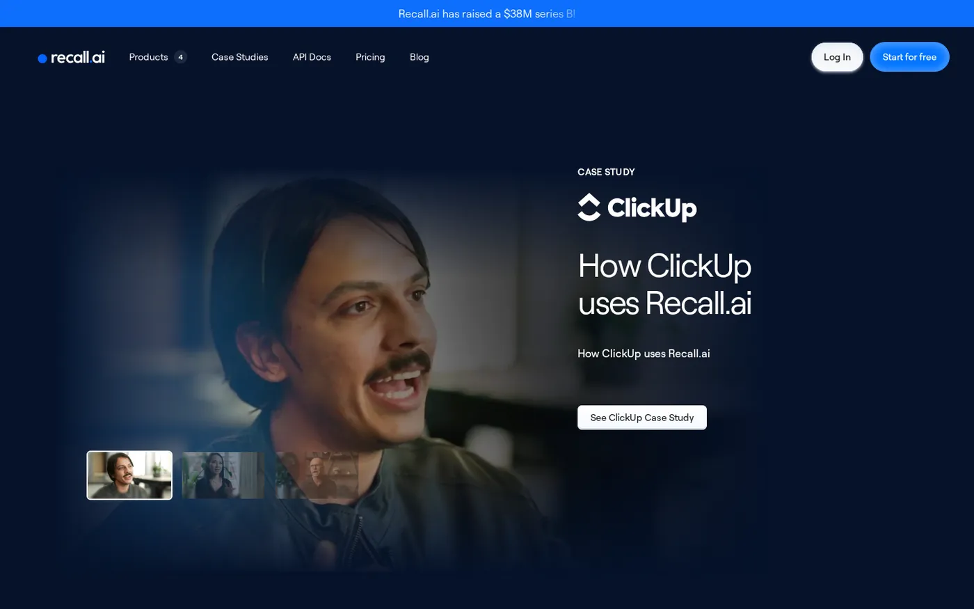Open the Pricing page

coord(370,57)
